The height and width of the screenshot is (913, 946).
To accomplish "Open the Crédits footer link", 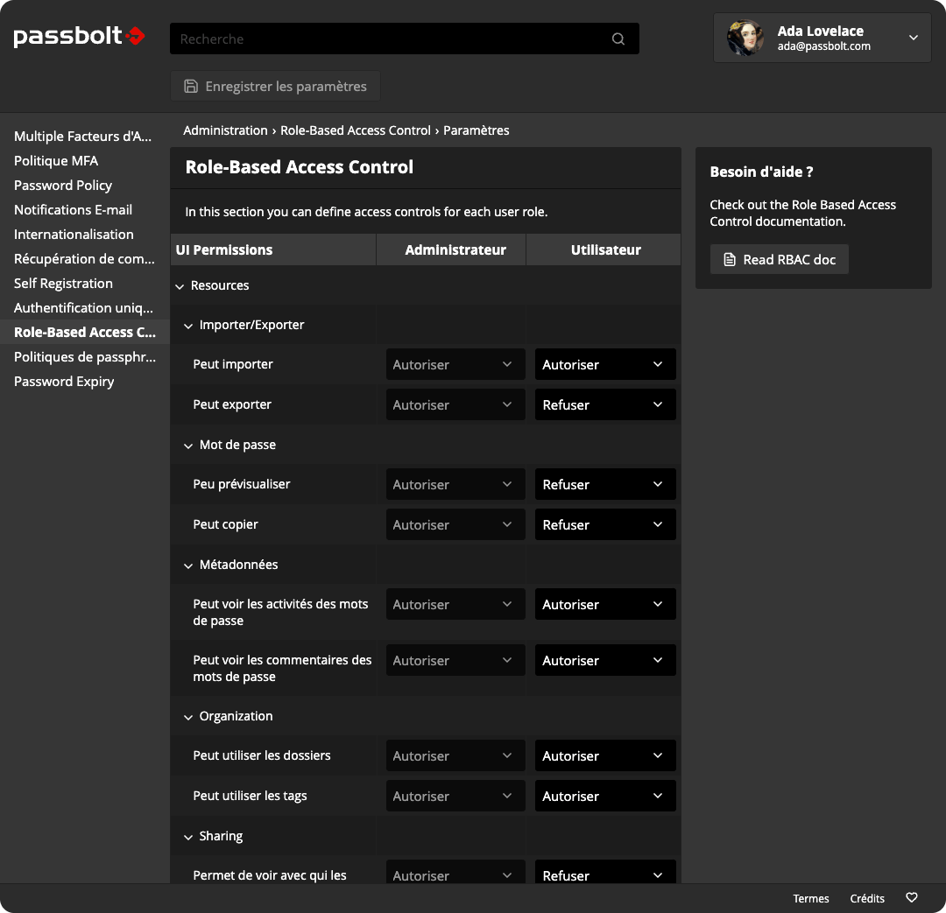I will coord(867,898).
